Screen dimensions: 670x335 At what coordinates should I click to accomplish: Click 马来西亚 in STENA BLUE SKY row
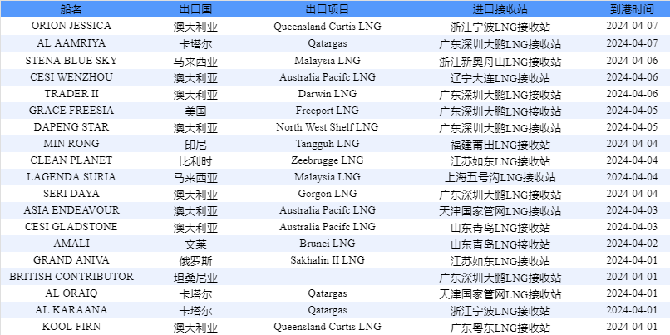pos(195,62)
